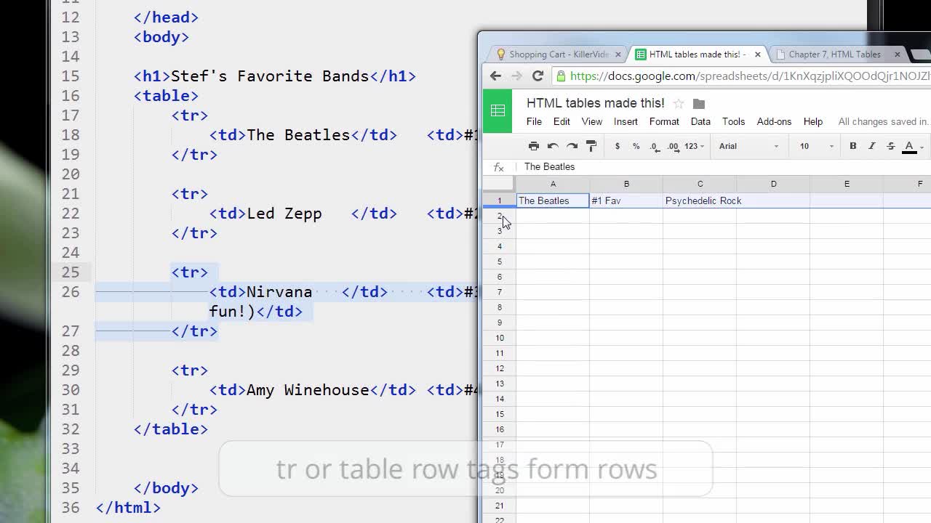Click the select-all corner of the spreadsheet
The height and width of the screenshot is (523, 931).
pos(499,184)
